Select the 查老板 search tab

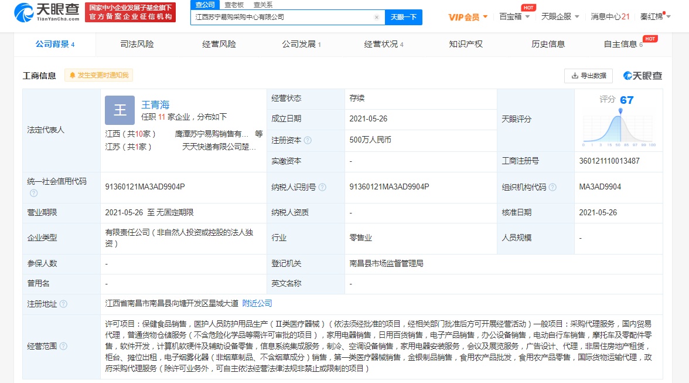tap(234, 4)
